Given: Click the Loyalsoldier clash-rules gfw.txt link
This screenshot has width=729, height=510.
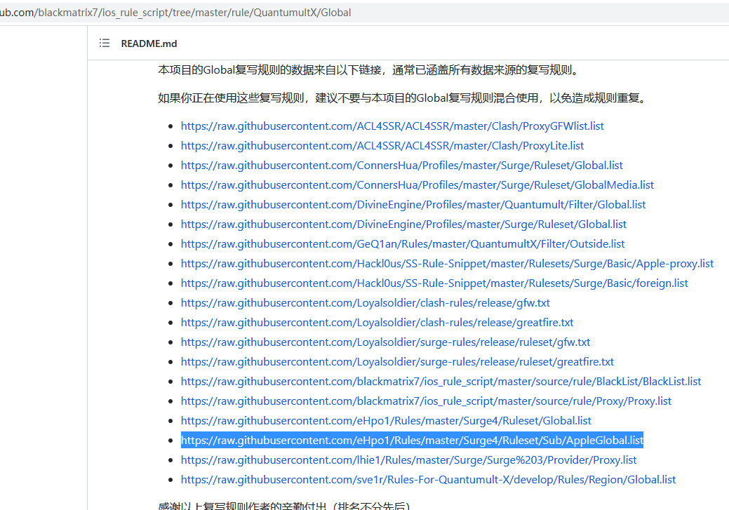Looking at the screenshot, I should point(365,302).
